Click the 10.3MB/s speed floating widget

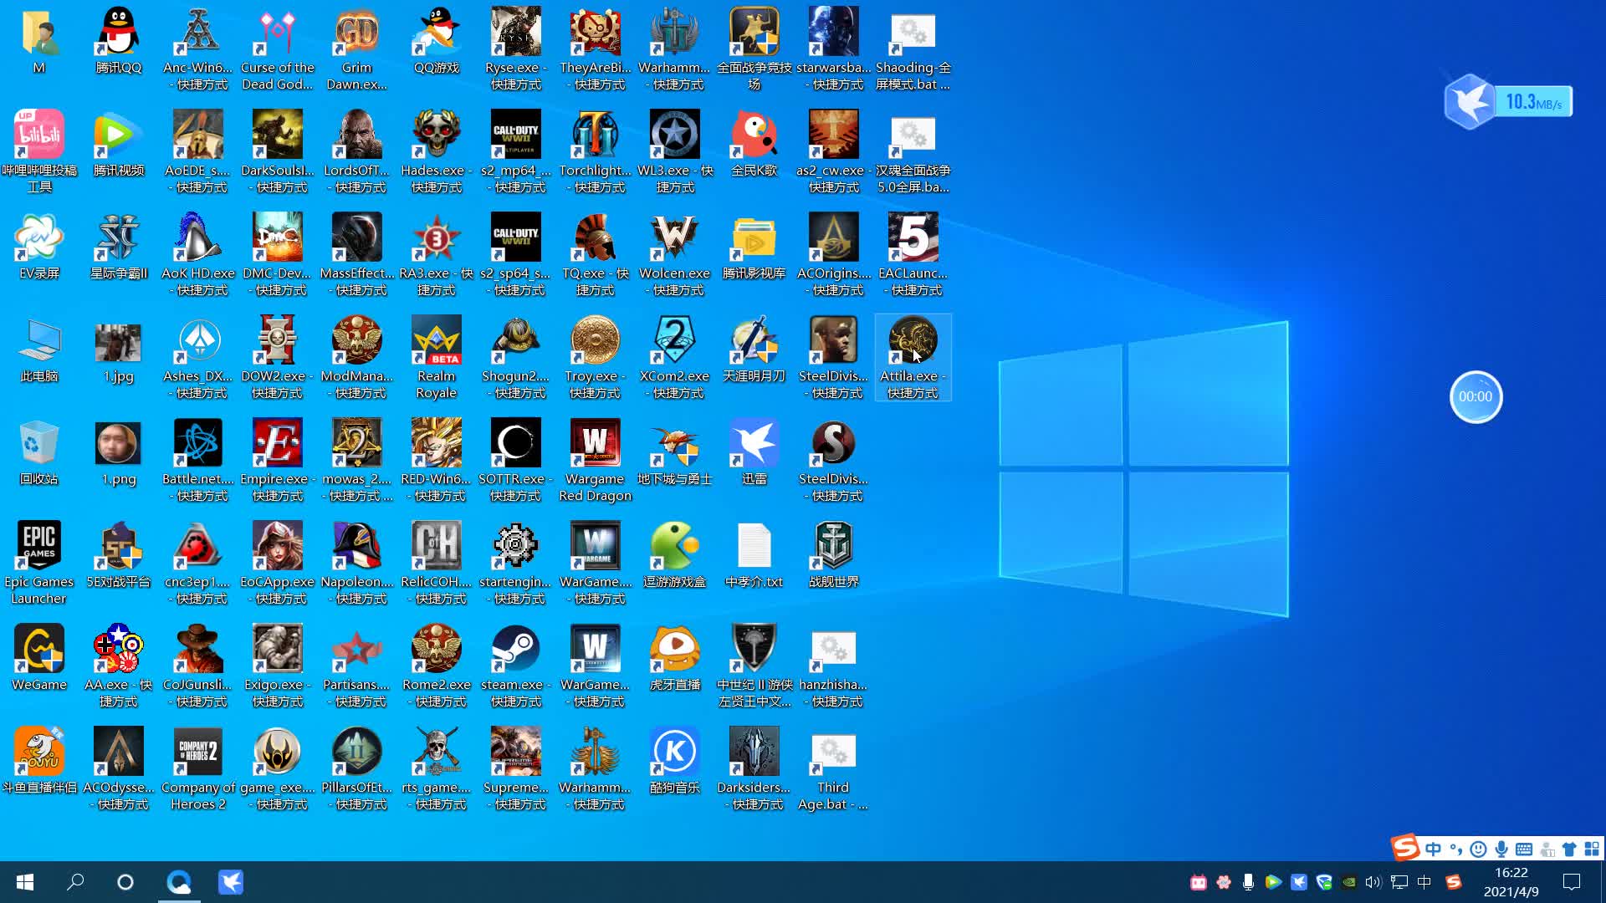click(x=1508, y=102)
